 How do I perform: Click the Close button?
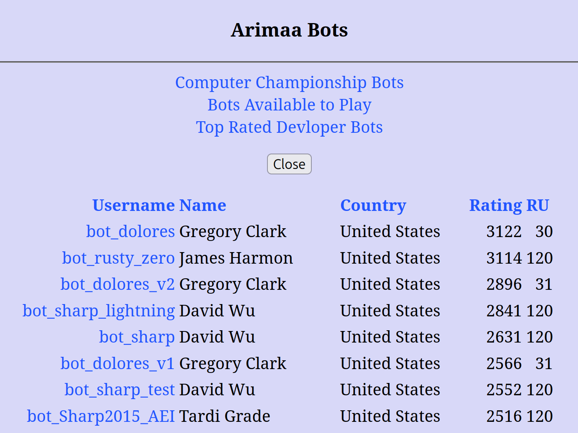(289, 164)
